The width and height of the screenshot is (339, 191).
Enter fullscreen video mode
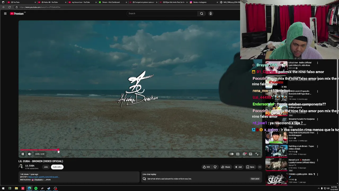257,154
